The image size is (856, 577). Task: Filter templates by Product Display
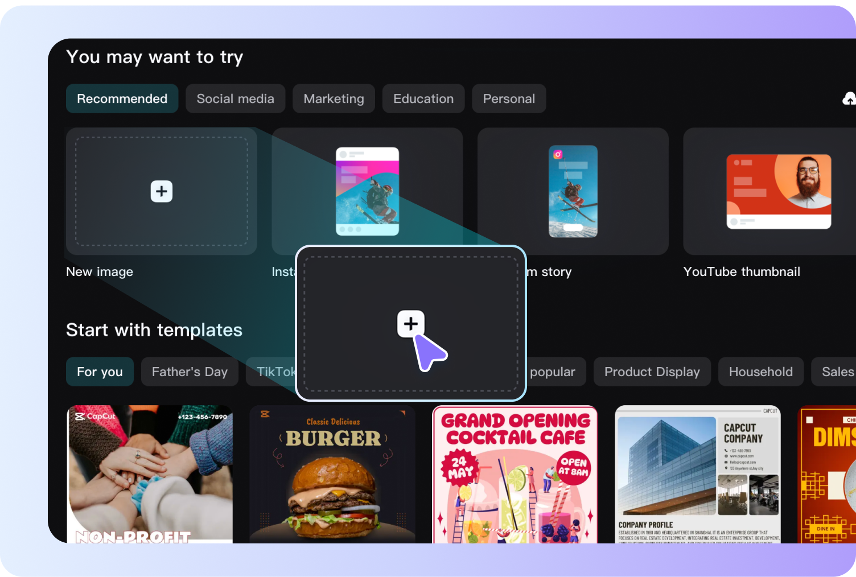652,372
